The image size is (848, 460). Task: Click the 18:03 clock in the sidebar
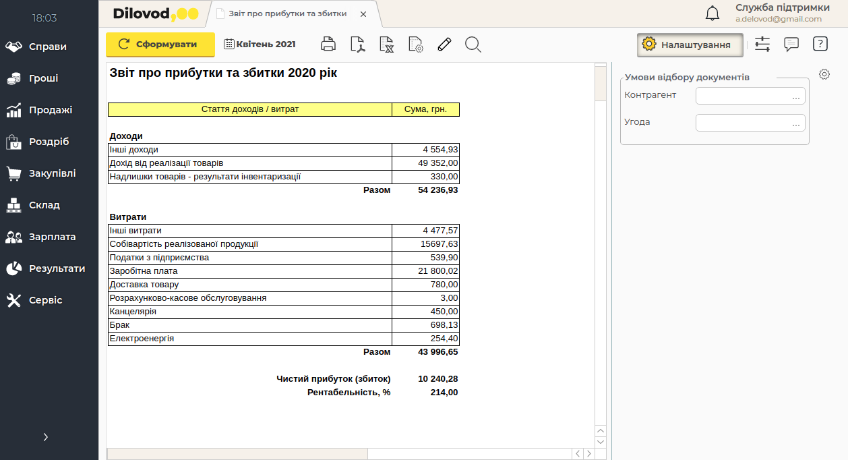(x=44, y=18)
